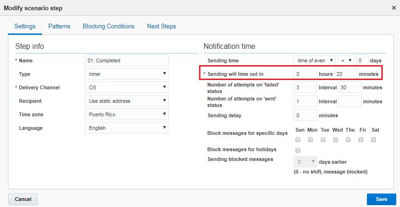The width and height of the screenshot is (400, 207).
Task: Tick the Sun block-day checkbox
Action: (x=298, y=140)
